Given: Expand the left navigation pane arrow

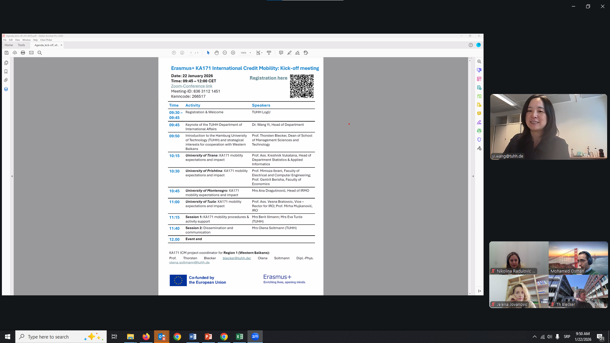Looking at the screenshot, I should coord(12,176).
